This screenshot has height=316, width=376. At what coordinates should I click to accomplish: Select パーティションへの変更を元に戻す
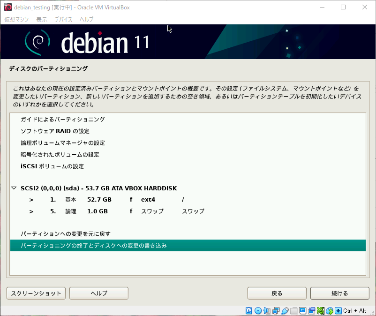coord(188,234)
